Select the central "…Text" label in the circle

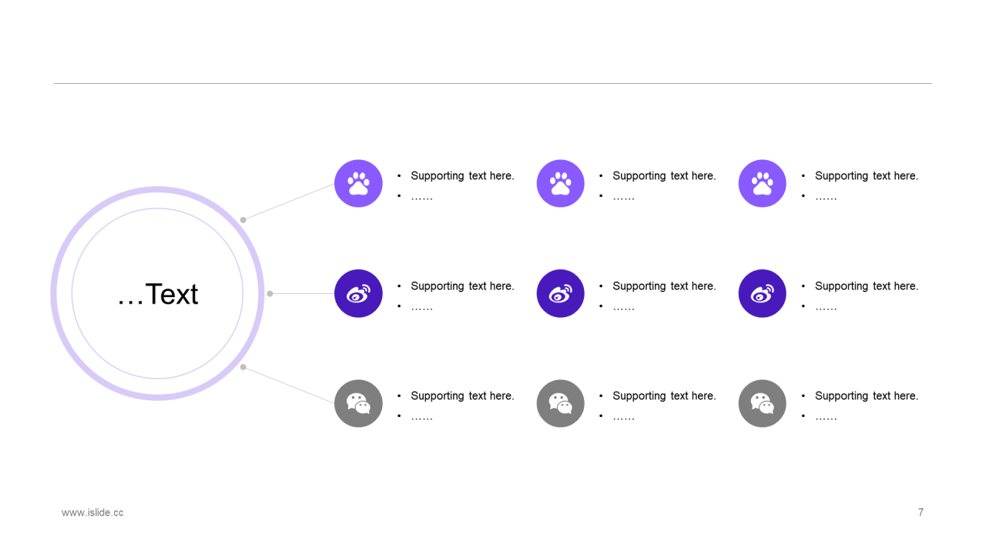pos(157,294)
